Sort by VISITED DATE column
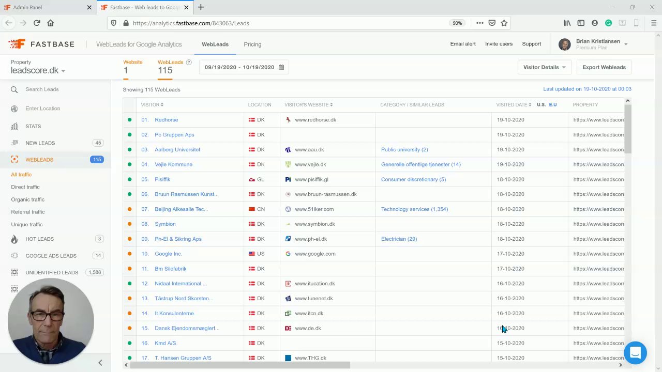Screen dimensions: 662x372 point(514,105)
